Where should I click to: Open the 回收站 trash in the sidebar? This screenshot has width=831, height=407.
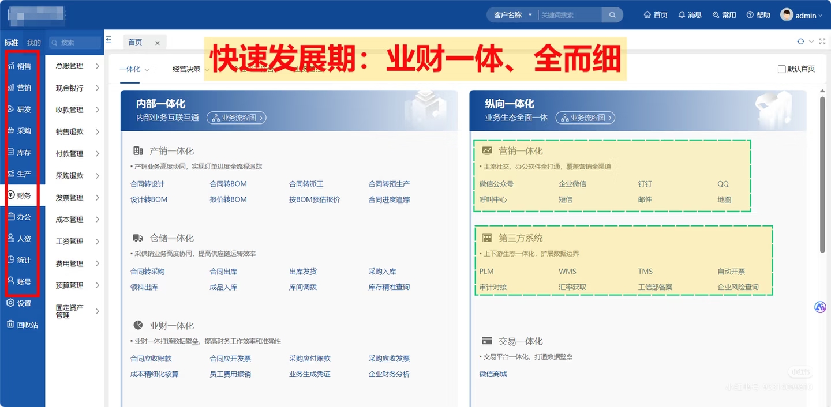pos(22,325)
